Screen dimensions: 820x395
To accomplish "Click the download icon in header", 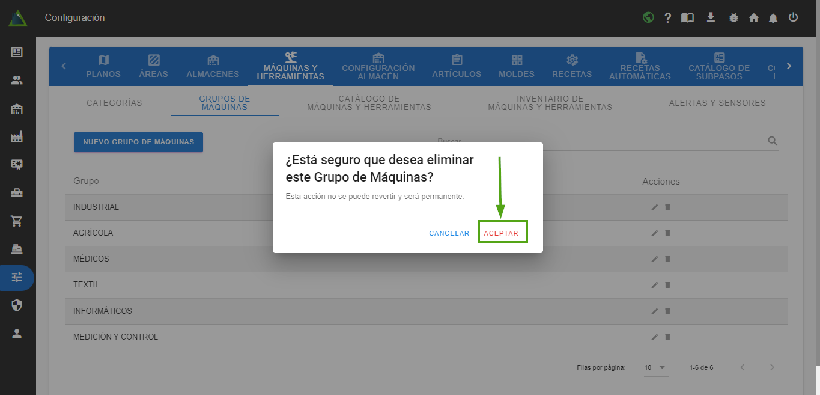I will (x=711, y=17).
